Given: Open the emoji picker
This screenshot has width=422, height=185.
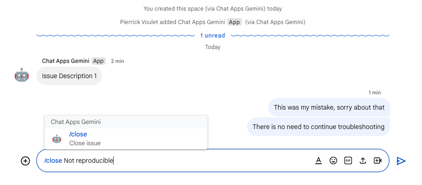Looking at the screenshot, I should pyautogui.click(x=333, y=160).
